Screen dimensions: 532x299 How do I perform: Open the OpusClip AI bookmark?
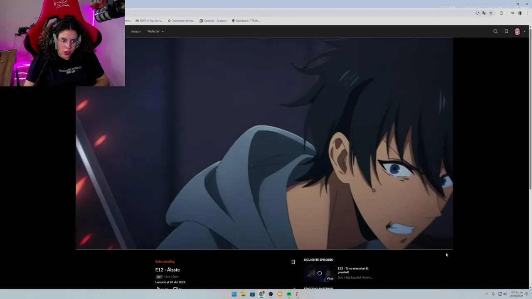point(214,21)
